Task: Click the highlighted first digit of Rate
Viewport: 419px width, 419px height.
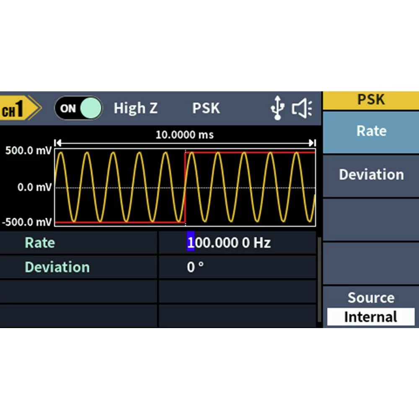Action: click(191, 243)
